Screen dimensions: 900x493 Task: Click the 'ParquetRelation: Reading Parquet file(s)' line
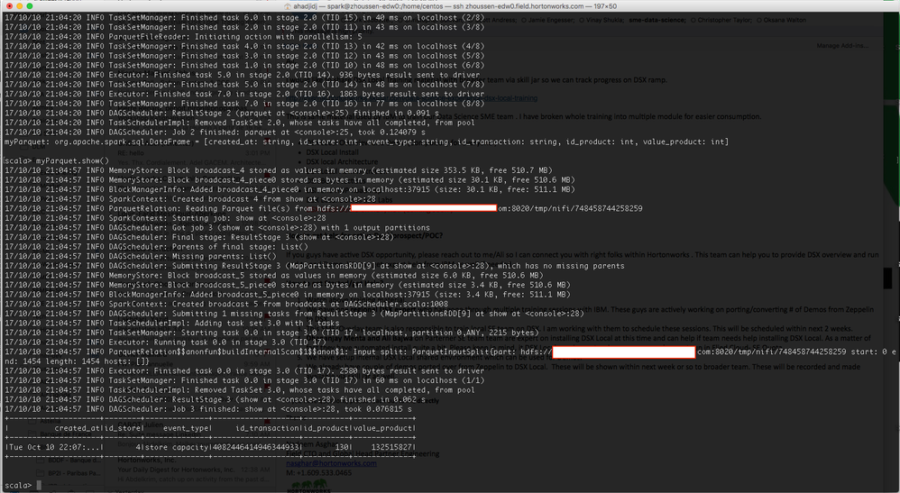click(323, 208)
